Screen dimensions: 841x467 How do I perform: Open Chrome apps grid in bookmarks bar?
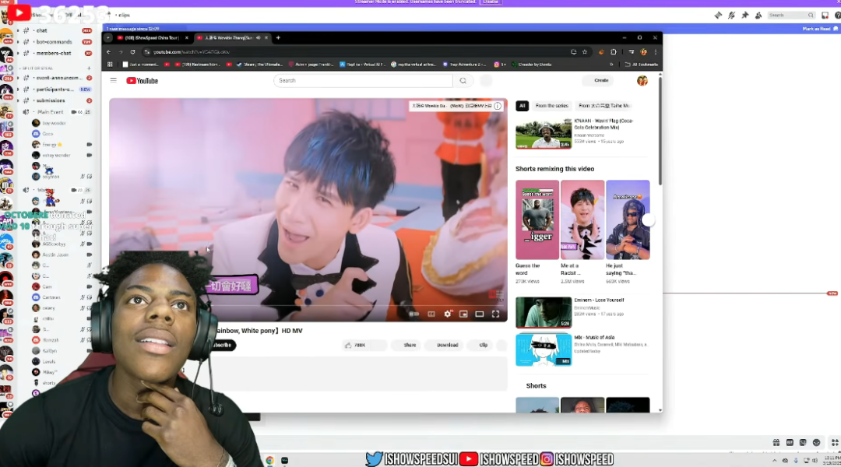coord(110,65)
